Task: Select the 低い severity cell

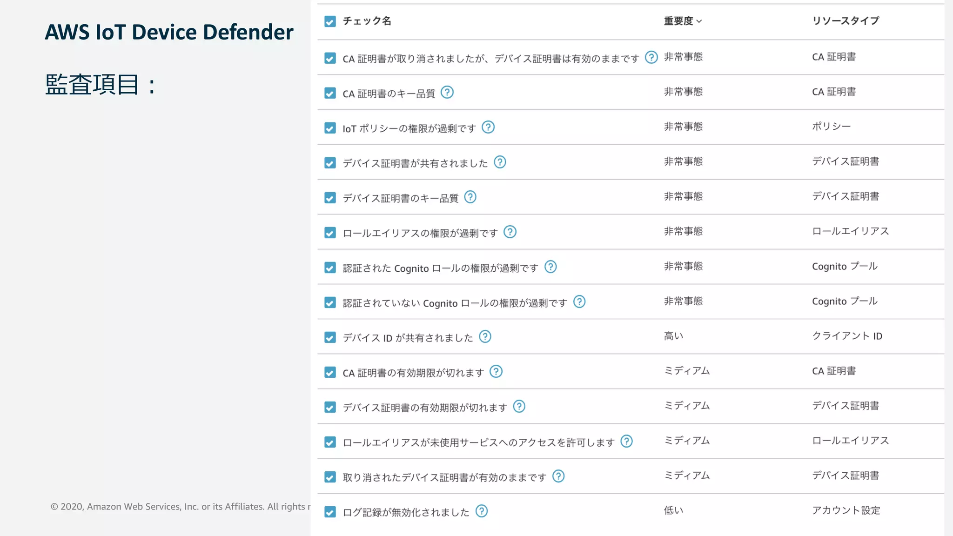Action: 673,510
